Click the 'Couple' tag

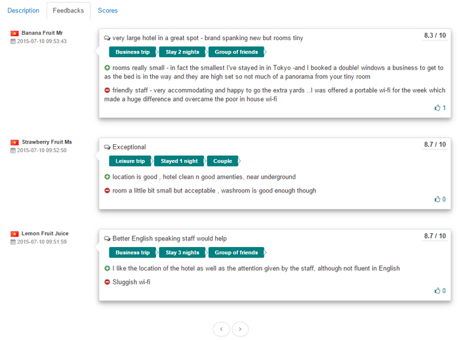[222, 161]
